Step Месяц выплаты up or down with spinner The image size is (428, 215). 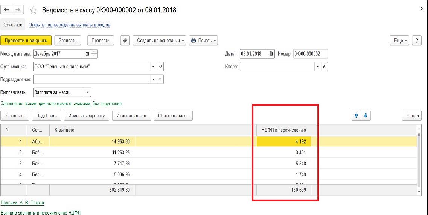pos(94,54)
